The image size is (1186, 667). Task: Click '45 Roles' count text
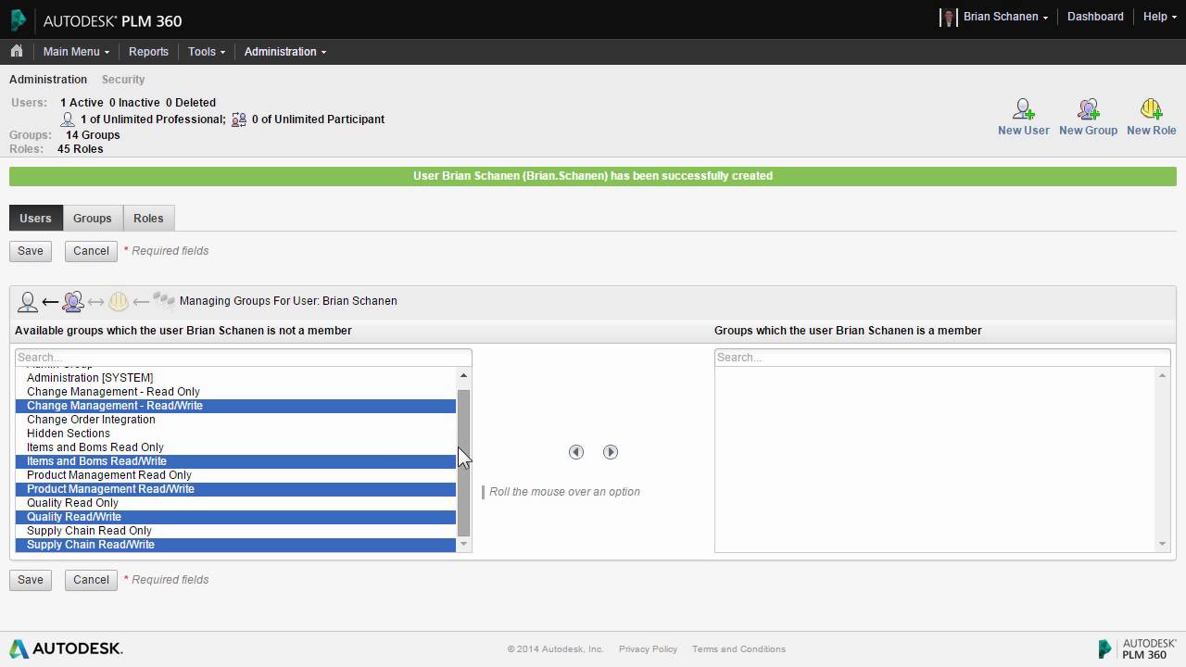point(81,149)
